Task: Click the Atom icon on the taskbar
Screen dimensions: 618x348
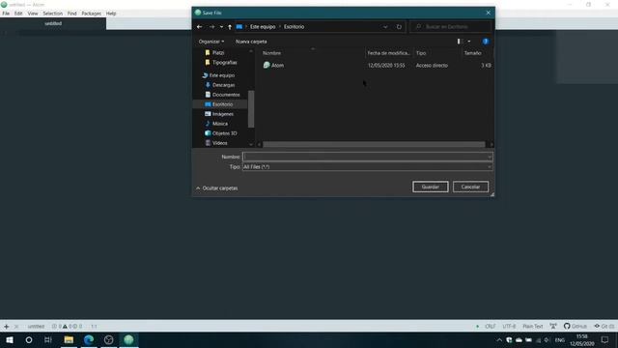Action: pyautogui.click(x=128, y=339)
